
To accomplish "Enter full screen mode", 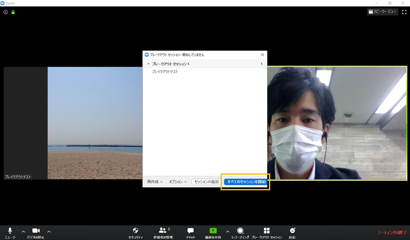I will pyautogui.click(x=404, y=12).
